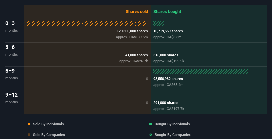Click the approx. CA$139.6m amount
The width and height of the screenshot is (272, 139).
point(132,37)
